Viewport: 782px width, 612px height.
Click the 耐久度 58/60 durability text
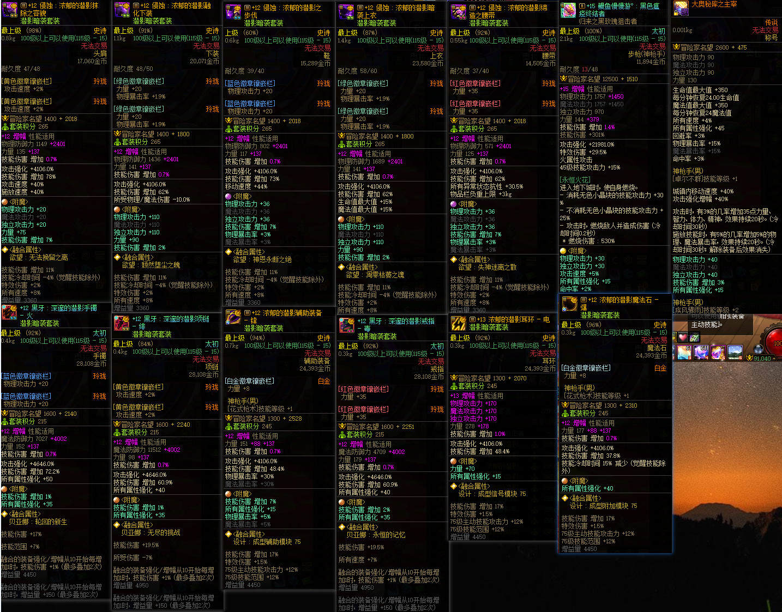pyautogui.click(x=357, y=71)
